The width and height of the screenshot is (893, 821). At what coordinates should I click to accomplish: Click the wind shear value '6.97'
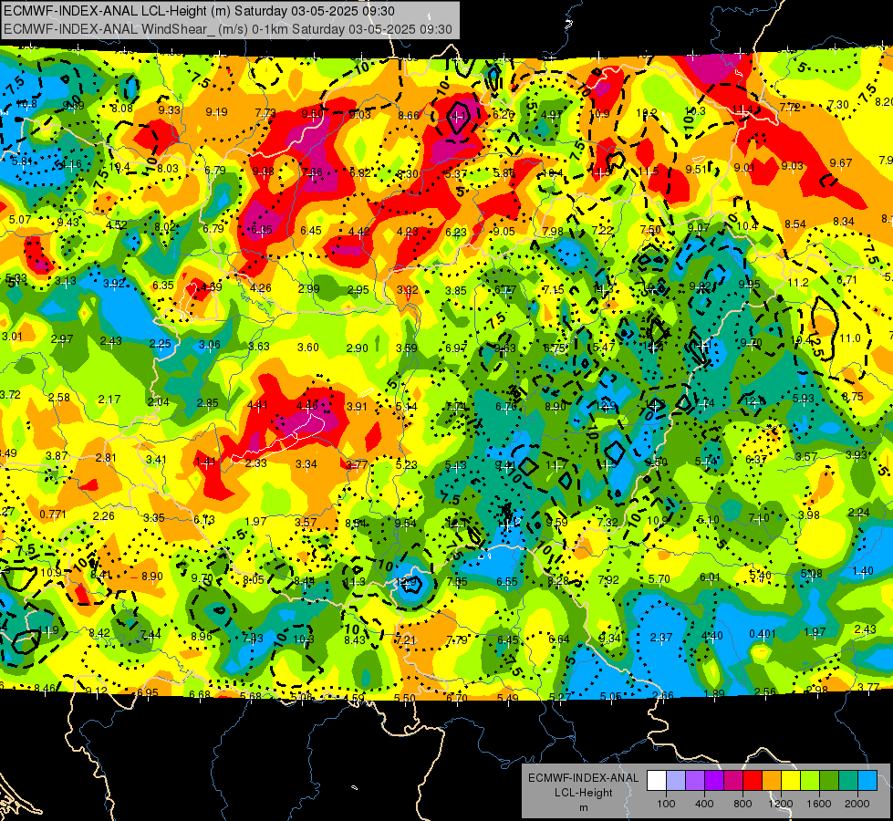tap(455, 348)
